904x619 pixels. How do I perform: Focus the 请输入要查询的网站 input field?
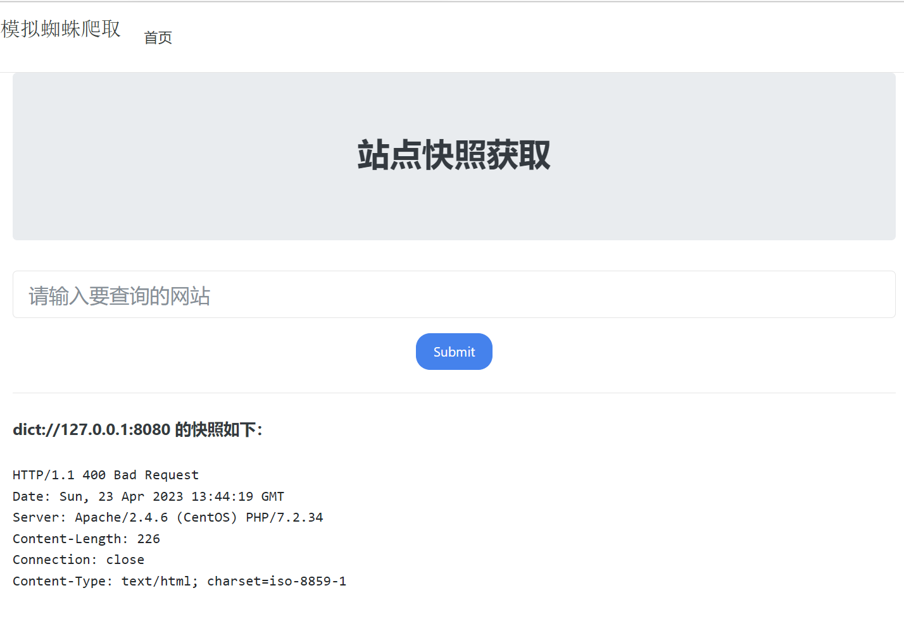(453, 295)
